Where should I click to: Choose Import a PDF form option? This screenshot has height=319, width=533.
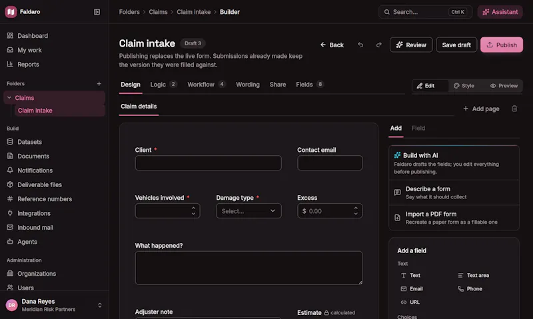(x=454, y=218)
